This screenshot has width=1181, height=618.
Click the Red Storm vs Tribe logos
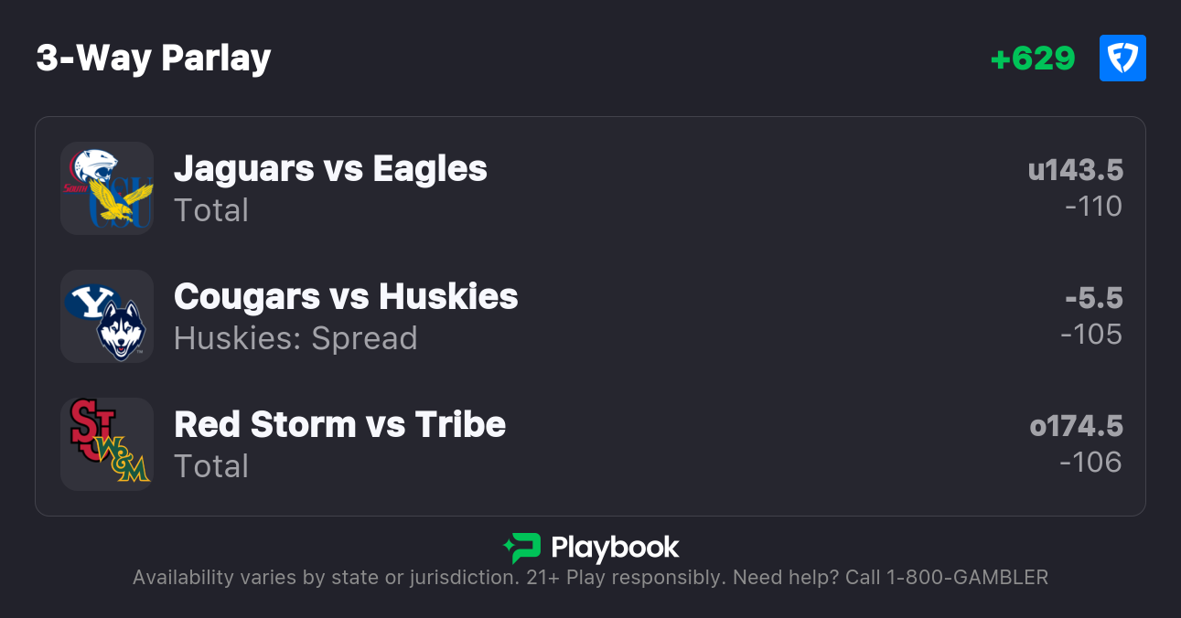tap(107, 444)
